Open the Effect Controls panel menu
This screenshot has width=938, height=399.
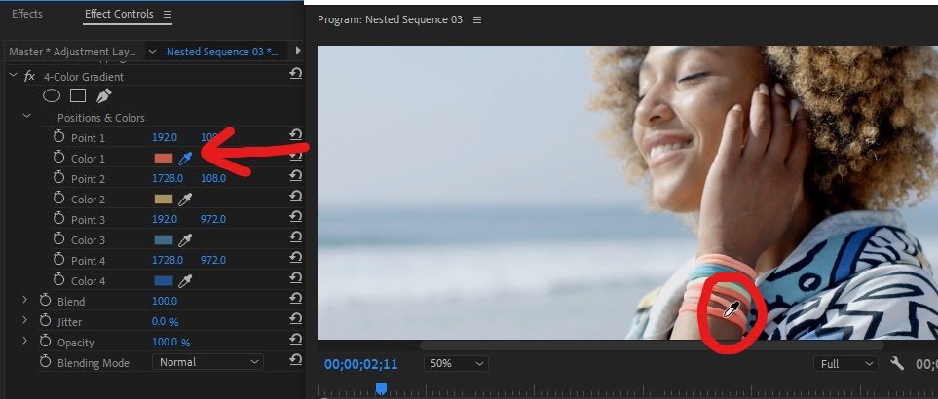point(168,14)
